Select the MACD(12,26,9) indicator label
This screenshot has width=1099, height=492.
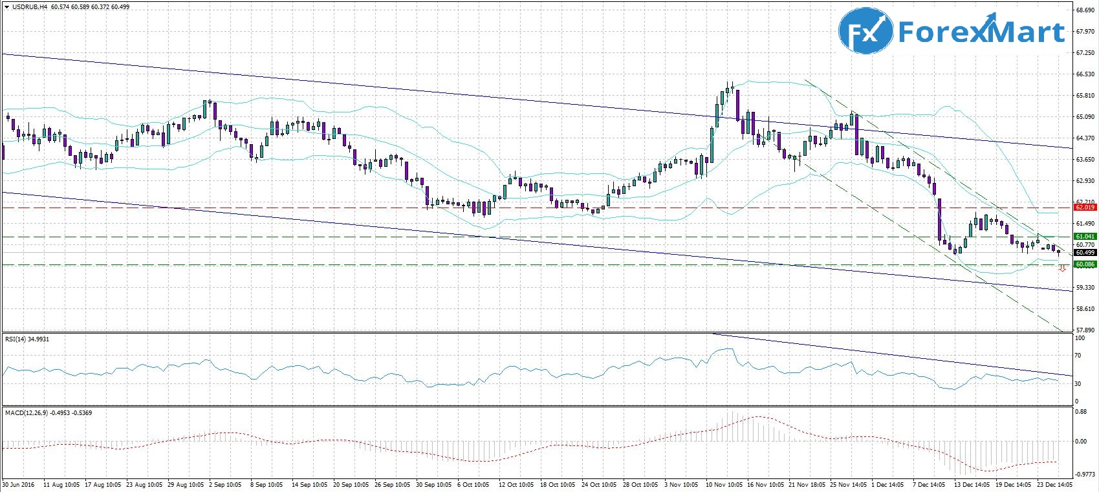point(49,412)
